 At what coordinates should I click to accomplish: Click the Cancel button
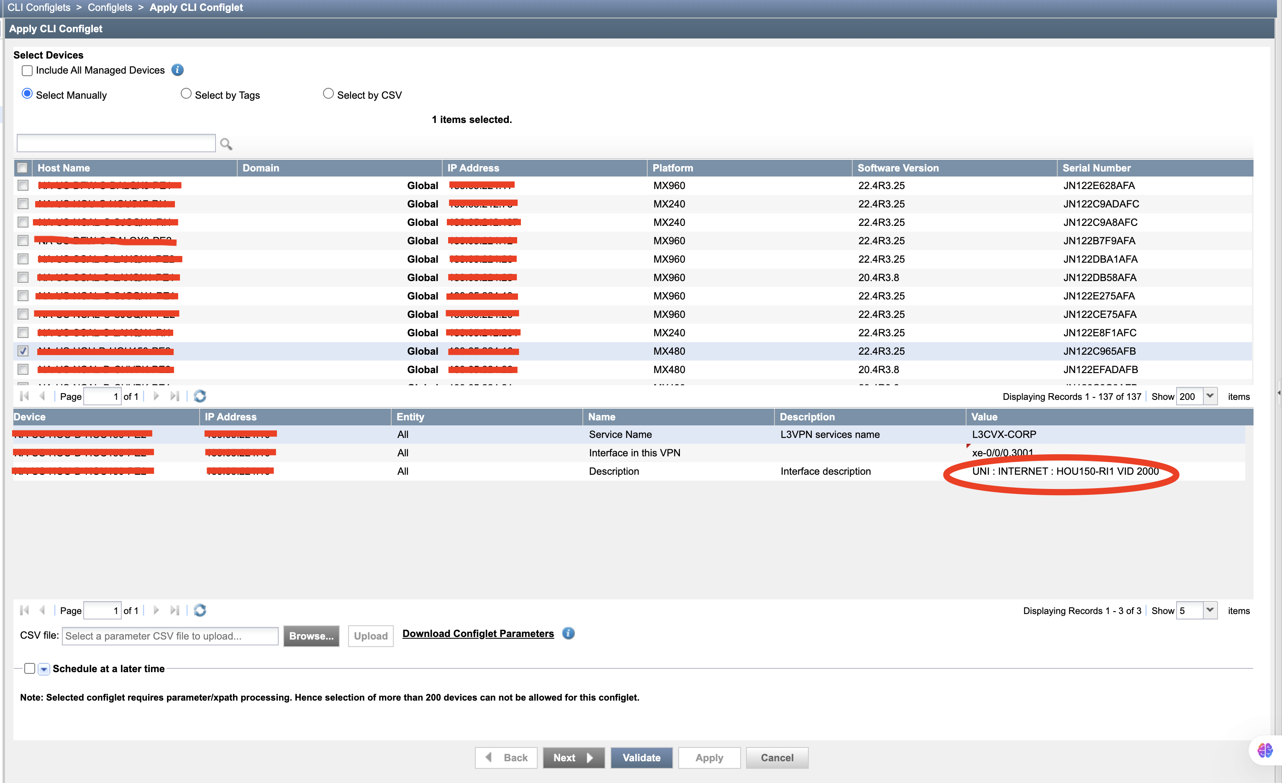pyautogui.click(x=777, y=757)
